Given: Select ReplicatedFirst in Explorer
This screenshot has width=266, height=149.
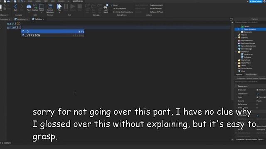Looking at the screenshot, I should click(247, 41).
